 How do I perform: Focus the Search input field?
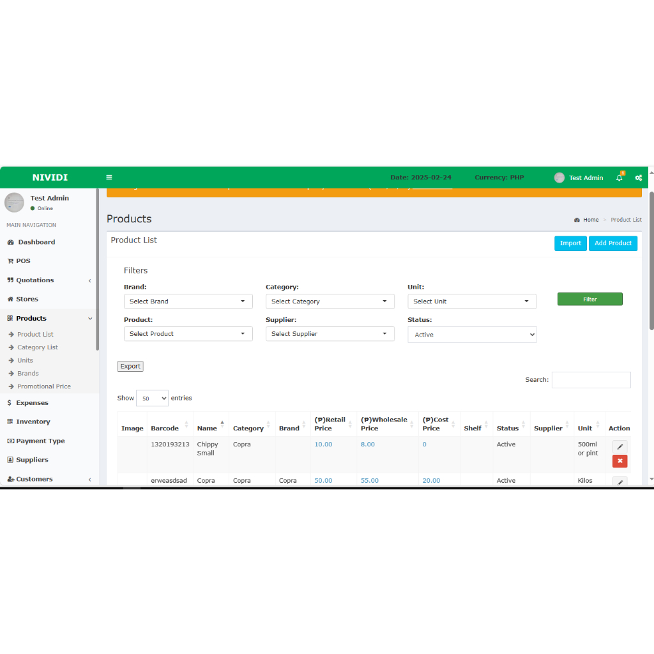591,380
